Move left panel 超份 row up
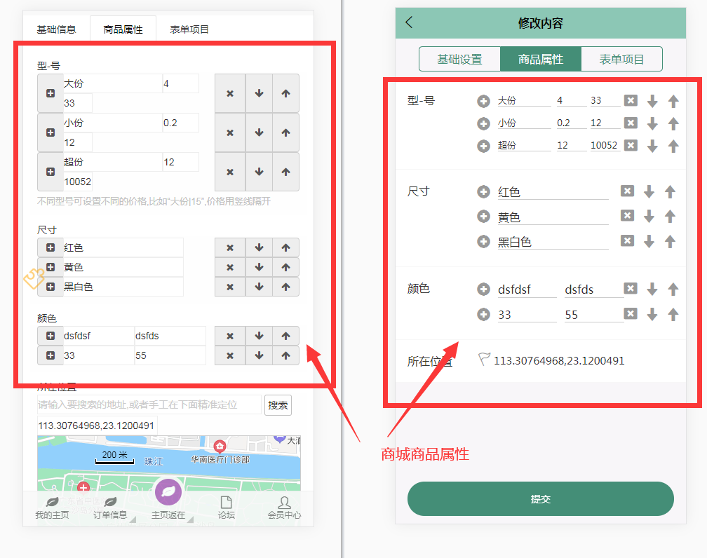Screen dimensions: 707x558 click(x=285, y=172)
